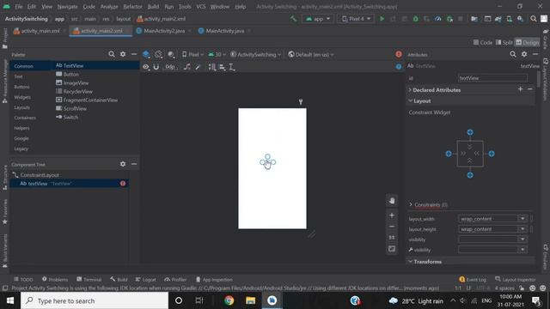Expand the Constraints section
This screenshot has width=550, height=309.
click(411, 204)
